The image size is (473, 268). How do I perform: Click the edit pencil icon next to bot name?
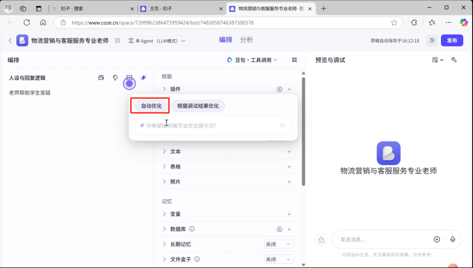[x=117, y=40]
